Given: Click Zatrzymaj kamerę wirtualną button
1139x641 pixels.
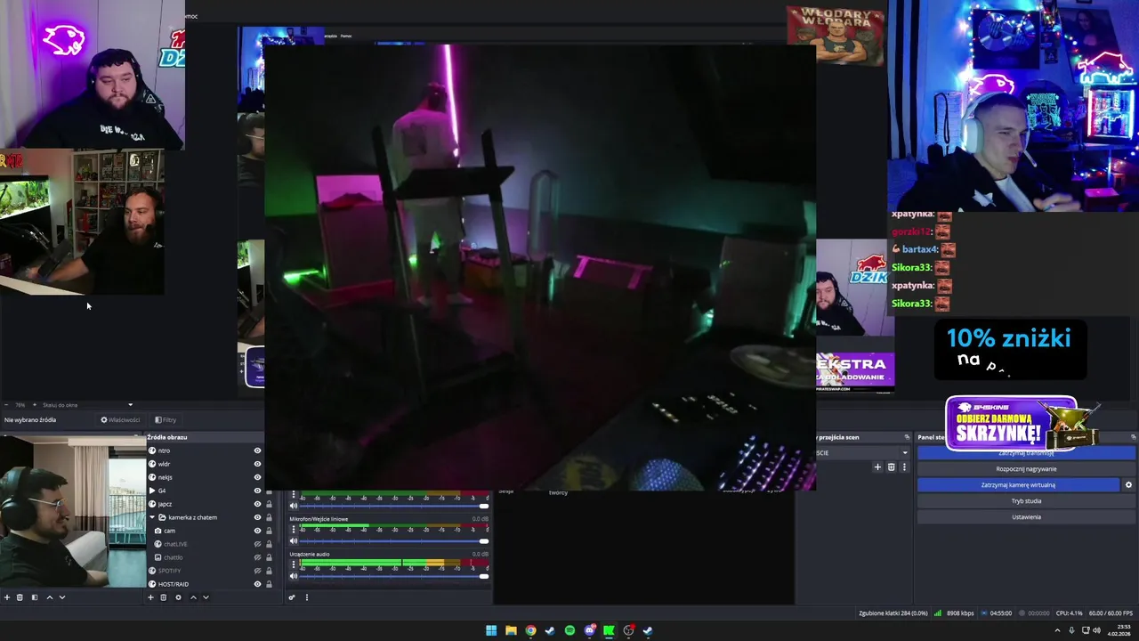Looking at the screenshot, I should pos(1018,485).
